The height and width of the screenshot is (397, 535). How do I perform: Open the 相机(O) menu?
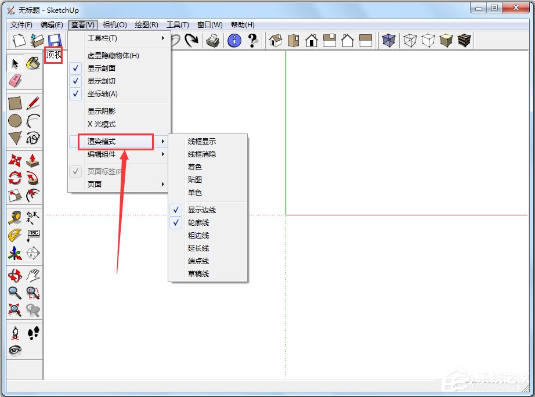[115, 25]
